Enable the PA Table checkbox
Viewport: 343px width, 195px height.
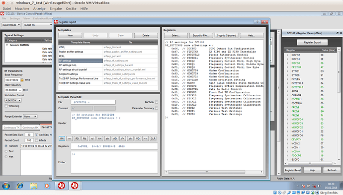(x=157, y=102)
